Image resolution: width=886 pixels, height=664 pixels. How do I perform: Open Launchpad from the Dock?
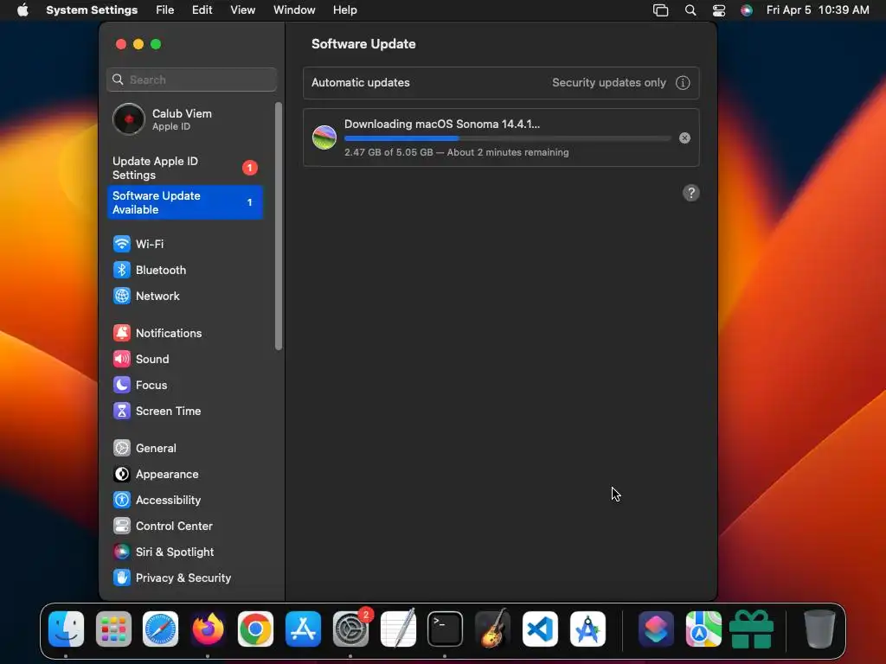click(x=113, y=629)
